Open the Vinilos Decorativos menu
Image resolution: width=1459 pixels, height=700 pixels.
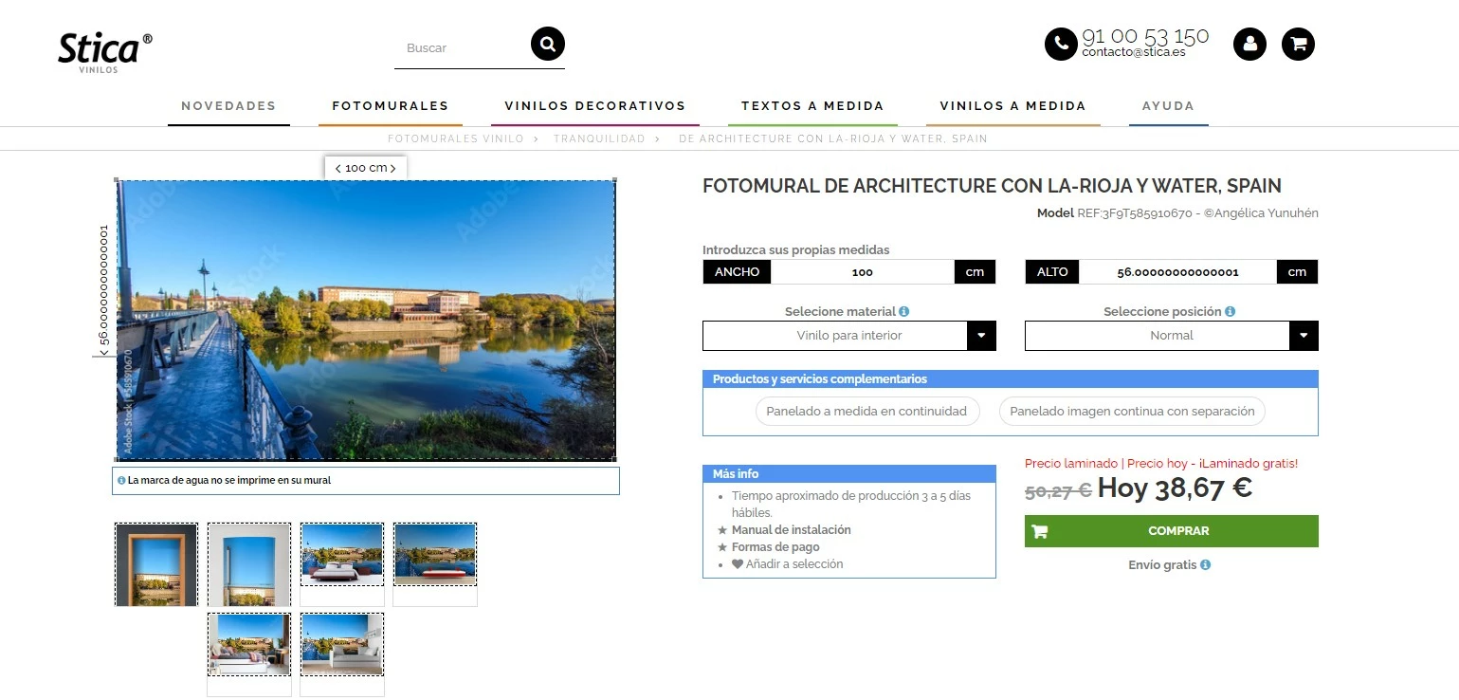(594, 106)
